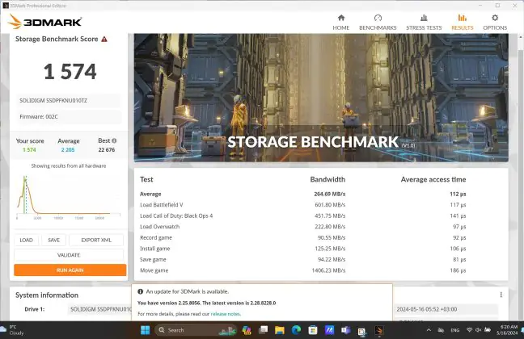Go to the HOME tab
Viewport: 524px width, 339px height.
click(341, 23)
